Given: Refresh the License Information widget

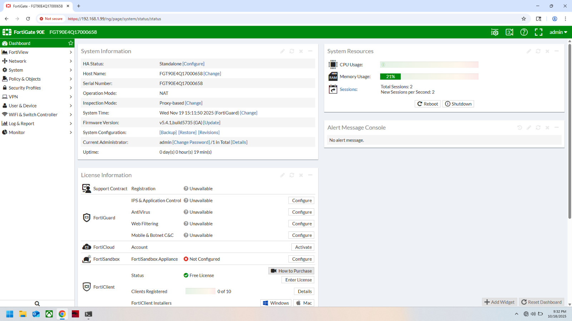Looking at the screenshot, I should pos(292,175).
